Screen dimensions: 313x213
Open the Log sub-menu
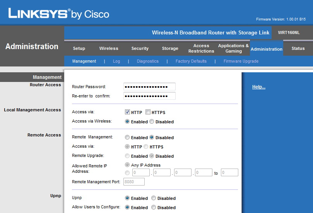(x=116, y=61)
